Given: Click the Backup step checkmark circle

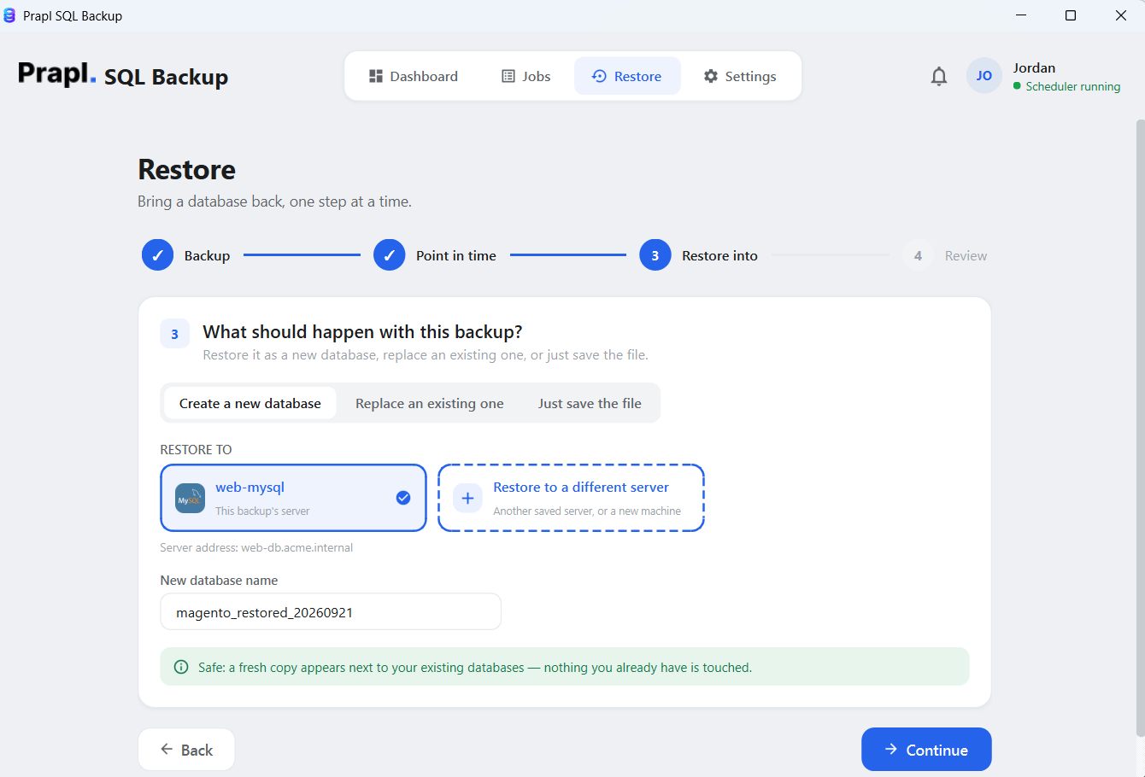Looking at the screenshot, I should (x=157, y=255).
